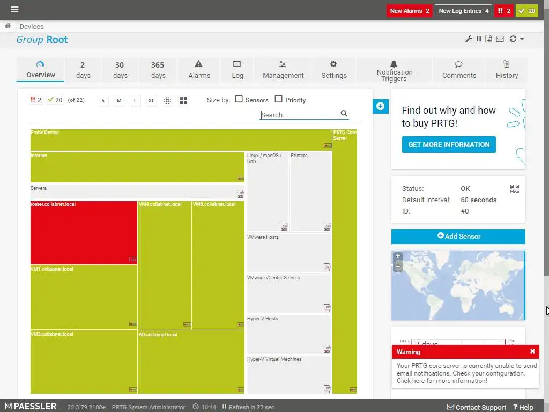Screen dimensions: 549x412
Task: Close the red Warning popup
Action: pos(532,351)
